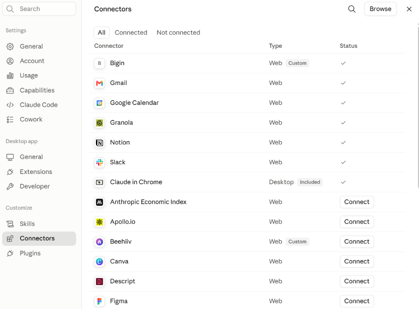This screenshot has width=419, height=309.
Task: Click the Anthropic Economic Index icon
Action: [x=100, y=202]
